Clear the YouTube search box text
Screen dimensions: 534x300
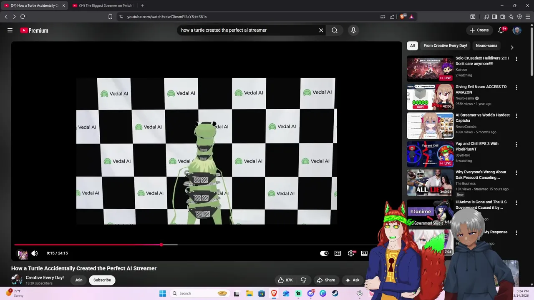[x=321, y=30]
